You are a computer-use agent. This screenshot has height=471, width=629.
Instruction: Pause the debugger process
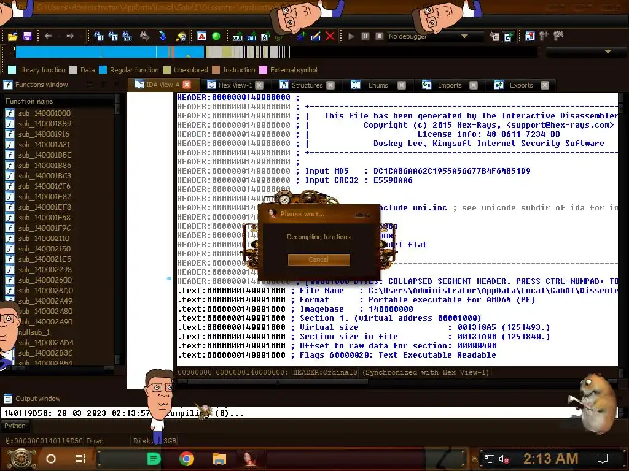tap(365, 36)
